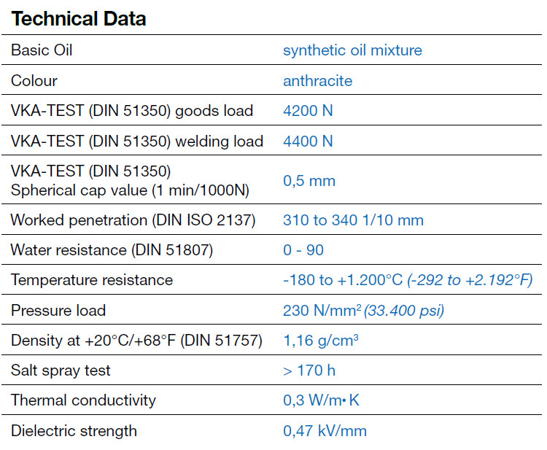Select the 4200 N value

[308, 111]
